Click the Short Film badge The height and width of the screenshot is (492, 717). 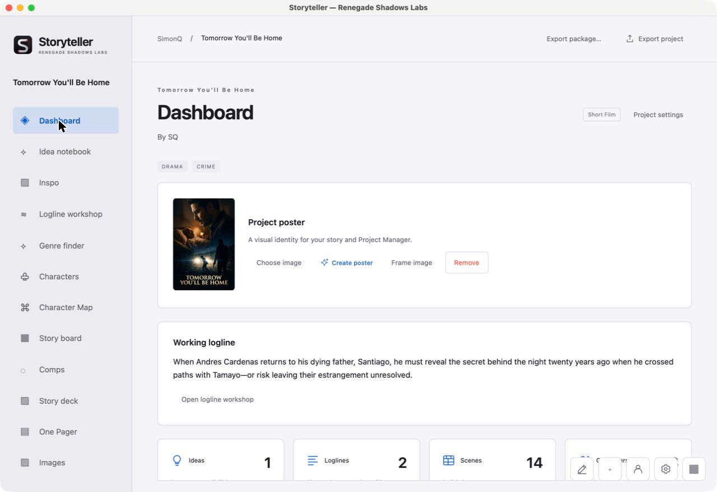click(602, 115)
